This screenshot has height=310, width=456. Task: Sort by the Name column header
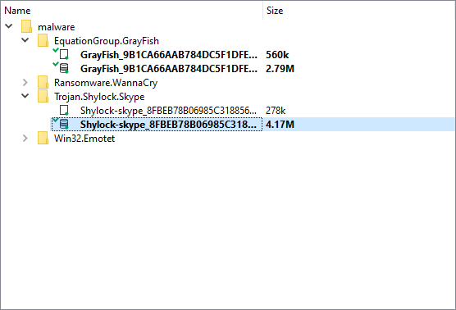tap(17, 11)
